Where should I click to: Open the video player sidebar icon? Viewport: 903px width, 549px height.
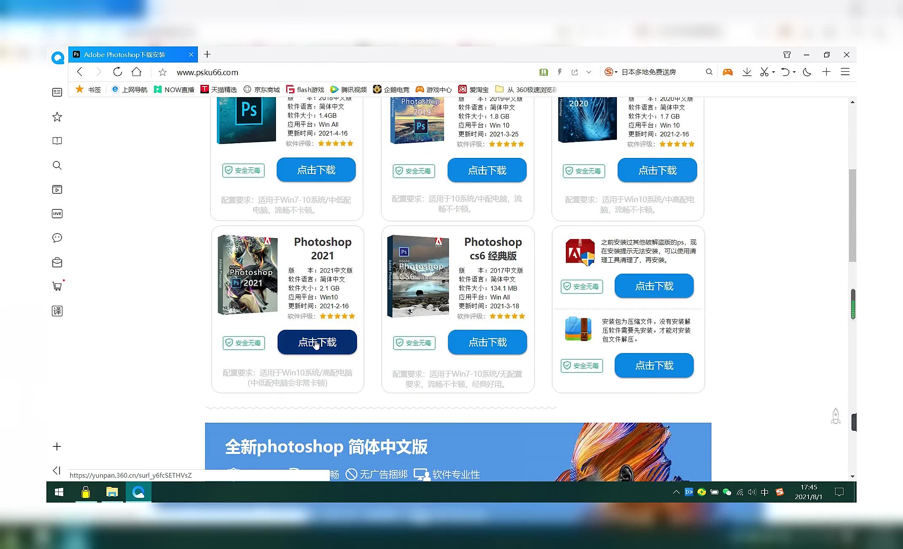(x=57, y=189)
